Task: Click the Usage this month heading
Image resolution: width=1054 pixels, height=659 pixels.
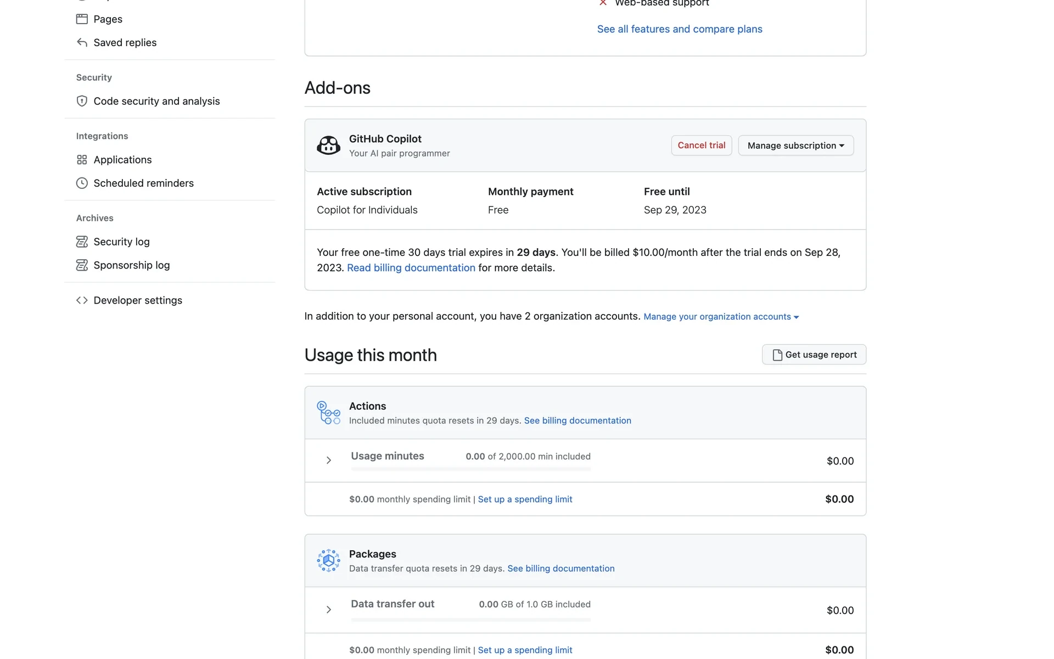Action: [x=371, y=355]
